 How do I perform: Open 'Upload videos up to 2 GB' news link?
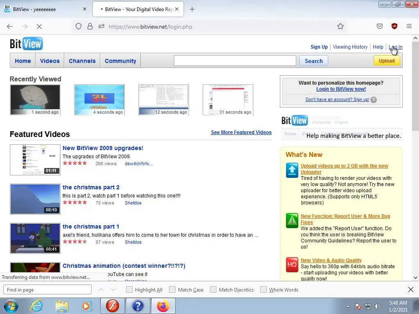point(345,169)
